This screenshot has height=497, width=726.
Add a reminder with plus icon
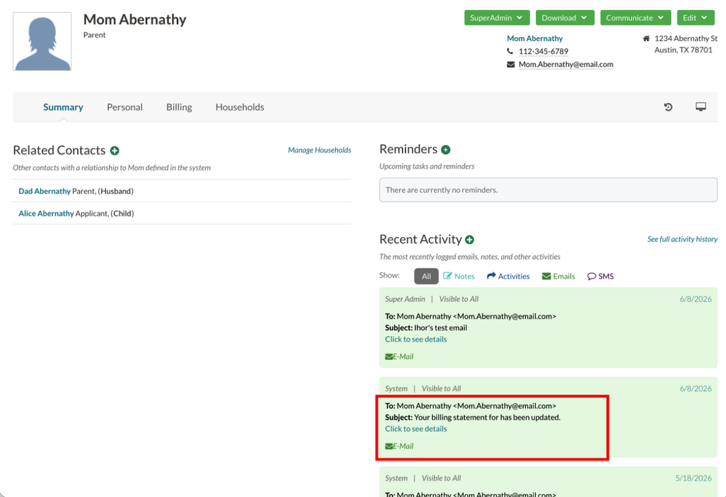tap(446, 149)
